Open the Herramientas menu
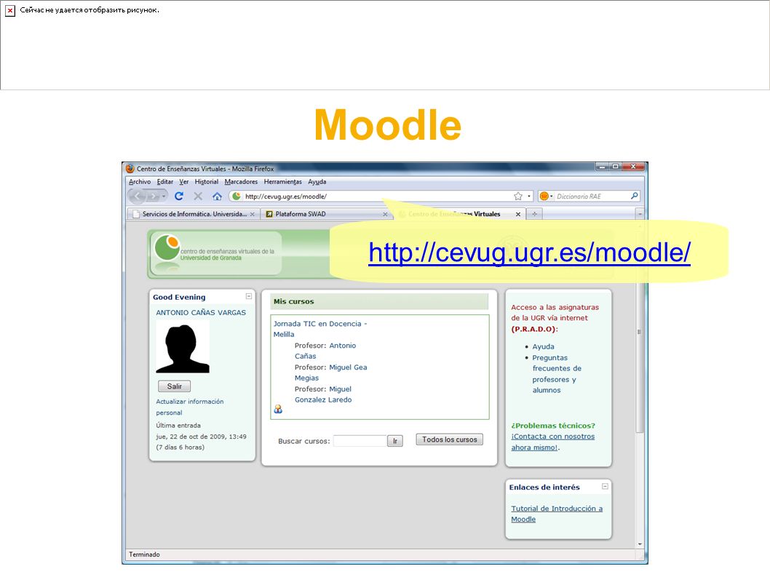Screen dimensions: 770x577 point(283,182)
